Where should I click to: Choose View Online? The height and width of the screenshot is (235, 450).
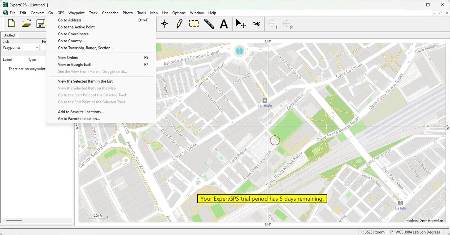[101, 58]
